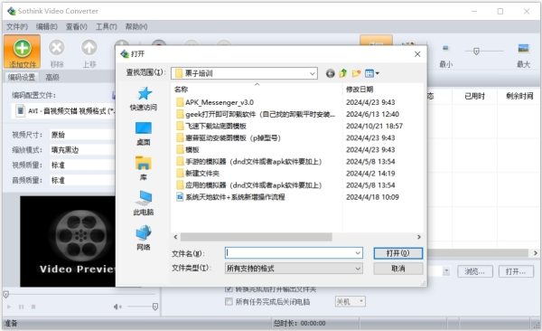
Task: Expand the file type dropdown
Action: [x=358, y=269]
